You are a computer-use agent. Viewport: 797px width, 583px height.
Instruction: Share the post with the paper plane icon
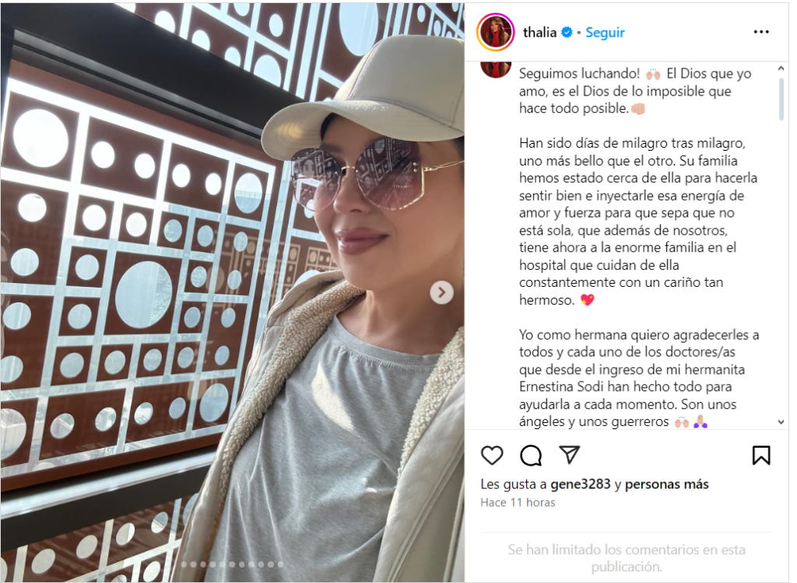pyautogui.click(x=569, y=455)
